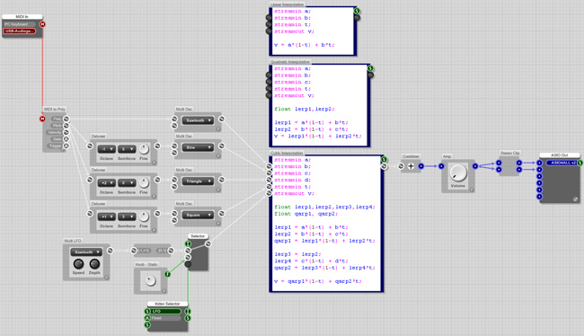The height and width of the screenshot is (336, 584).
Task: Open the Multi LFO Sawtooth waveform dropdown
Action: [x=86, y=252]
